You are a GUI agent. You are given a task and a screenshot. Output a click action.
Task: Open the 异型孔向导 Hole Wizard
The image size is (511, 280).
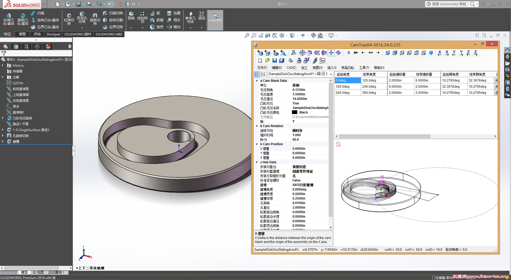82,19
